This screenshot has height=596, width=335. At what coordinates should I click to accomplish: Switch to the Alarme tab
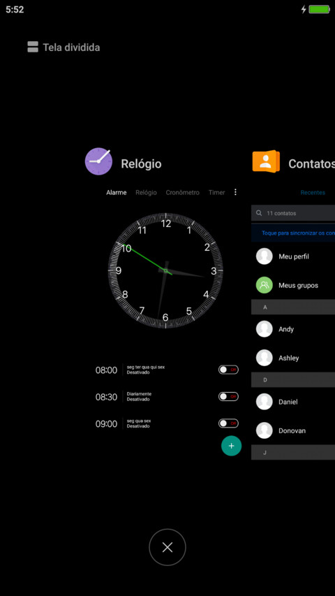[117, 193]
